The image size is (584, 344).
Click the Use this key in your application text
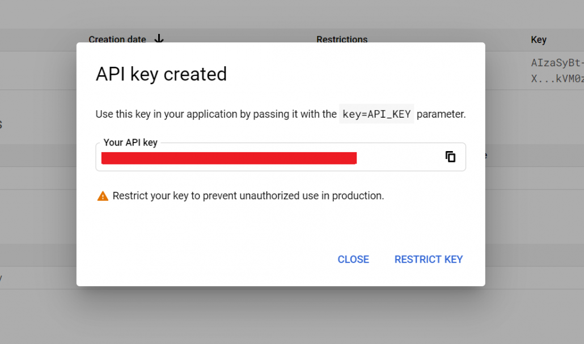tap(216, 114)
